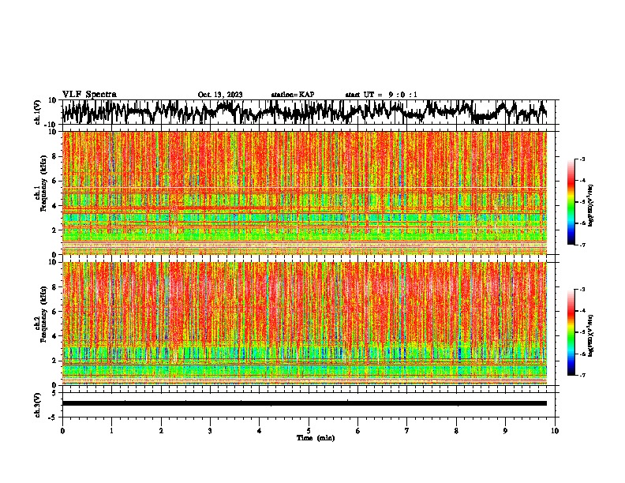Click time axis tick label "6"
The width and height of the screenshot is (625, 483).
(358, 431)
